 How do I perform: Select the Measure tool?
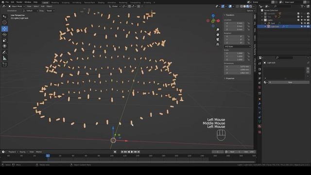pos(4,58)
